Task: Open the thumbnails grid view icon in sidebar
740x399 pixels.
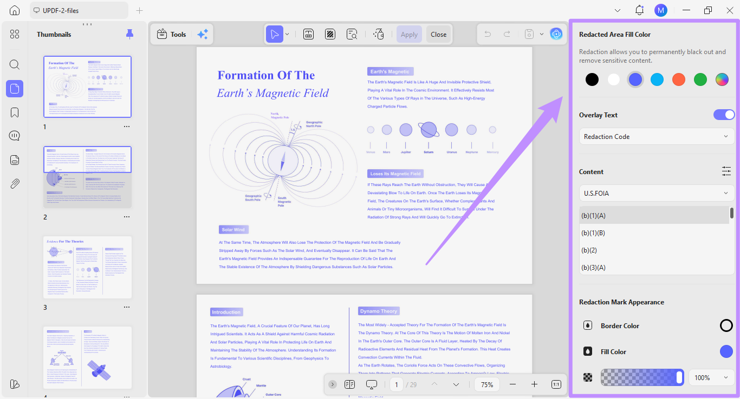Action: [15, 34]
